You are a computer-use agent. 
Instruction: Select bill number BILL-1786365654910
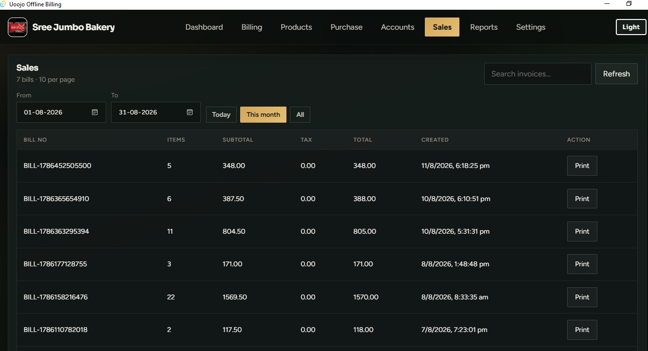57,199
